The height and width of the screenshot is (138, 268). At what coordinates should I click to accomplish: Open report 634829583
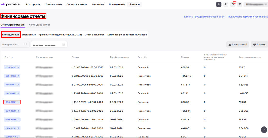click(x=12, y=111)
